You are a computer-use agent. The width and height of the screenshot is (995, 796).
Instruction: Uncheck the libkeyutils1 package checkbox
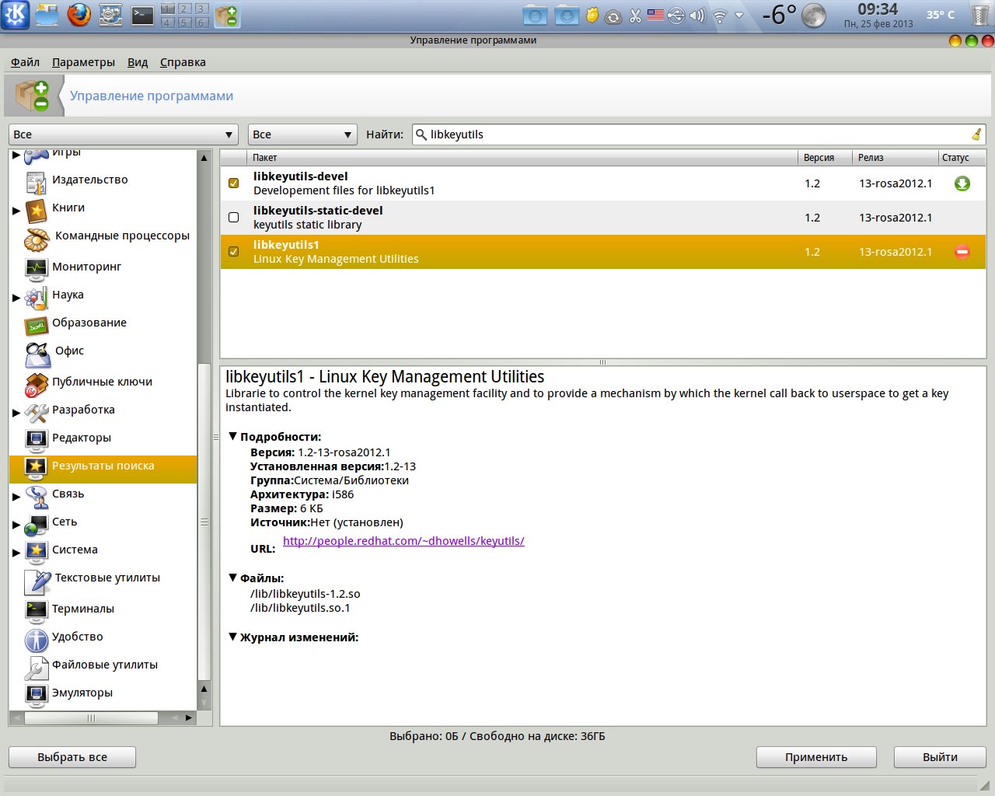pyautogui.click(x=233, y=252)
